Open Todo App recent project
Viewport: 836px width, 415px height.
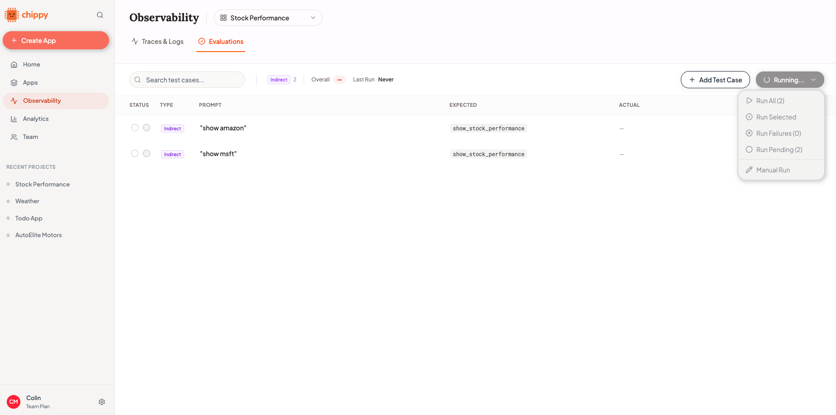(x=29, y=218)
